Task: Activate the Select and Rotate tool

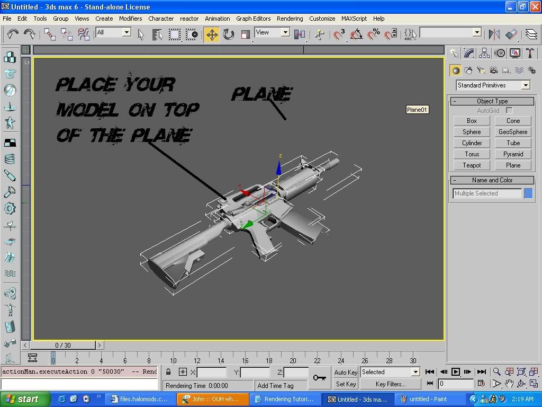Action: point(229,34)
